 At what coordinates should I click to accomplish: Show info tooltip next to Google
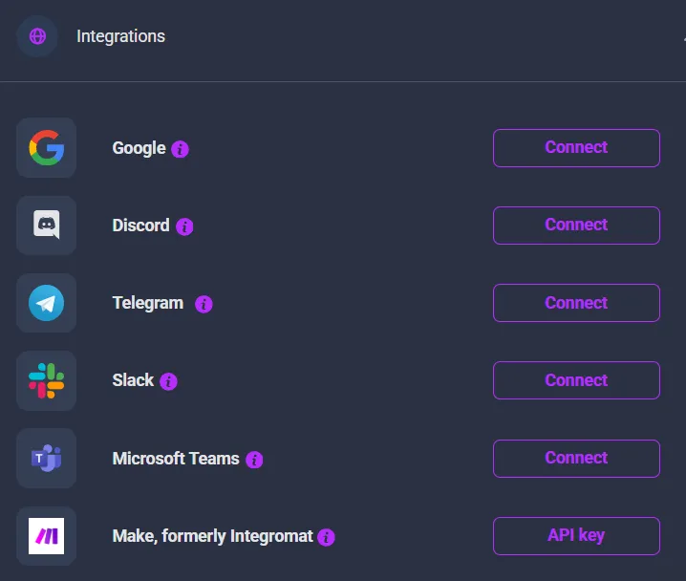(x=180, y=149)
